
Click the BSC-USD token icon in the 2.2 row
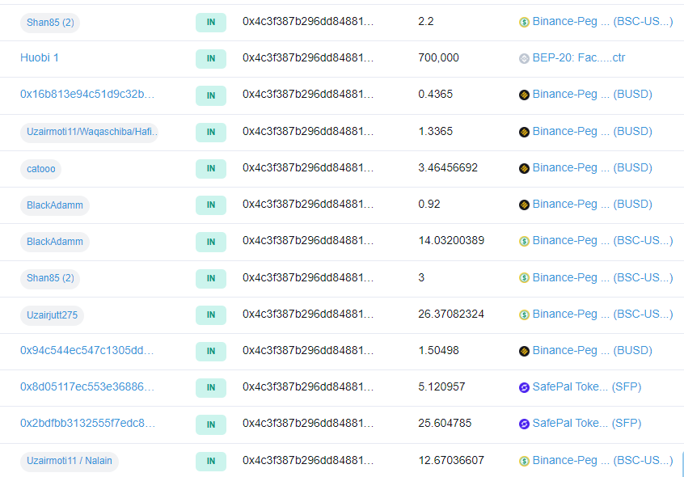click(x=524, y=22)
